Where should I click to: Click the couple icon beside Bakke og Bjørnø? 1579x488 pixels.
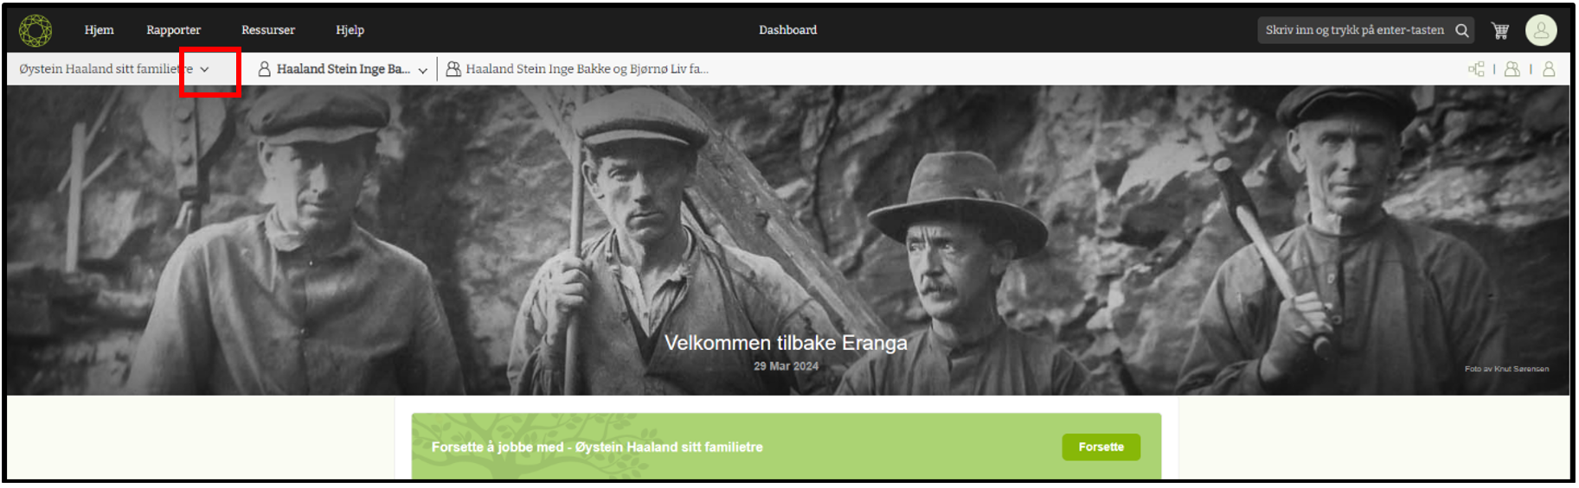click(x=453, y=69)
